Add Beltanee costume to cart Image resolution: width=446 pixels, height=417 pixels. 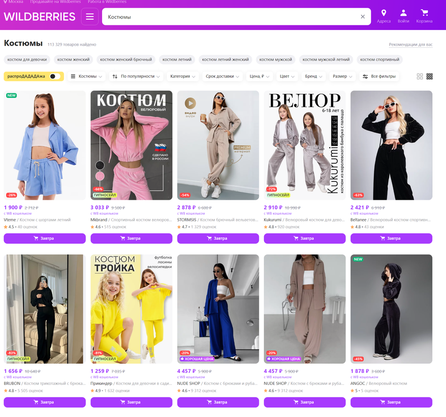pyautogui.click(x=392, y=239)
